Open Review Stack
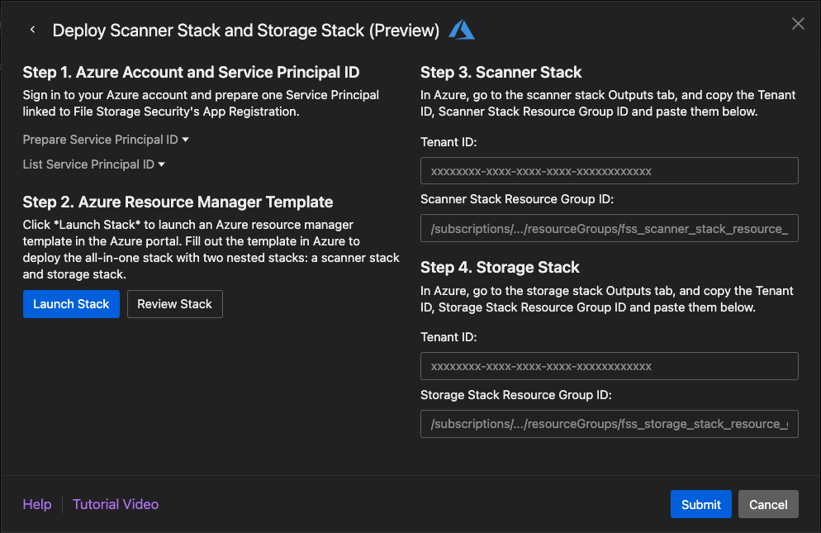The height and width of the screenshot is (533, 821). click(174, 304)
